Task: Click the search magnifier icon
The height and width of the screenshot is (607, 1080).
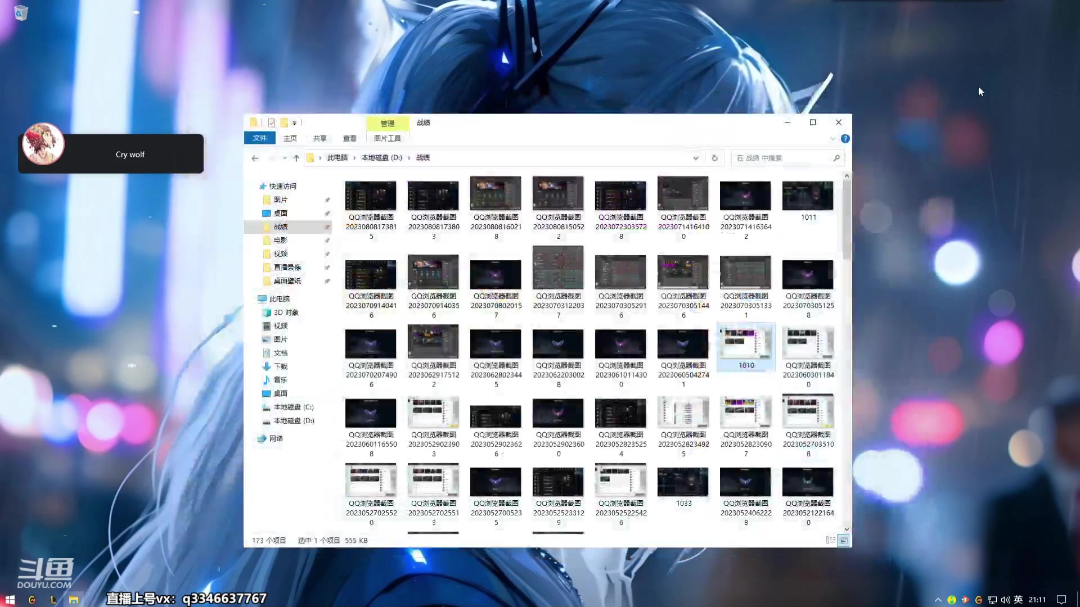Action: click(x=836, y=158)
